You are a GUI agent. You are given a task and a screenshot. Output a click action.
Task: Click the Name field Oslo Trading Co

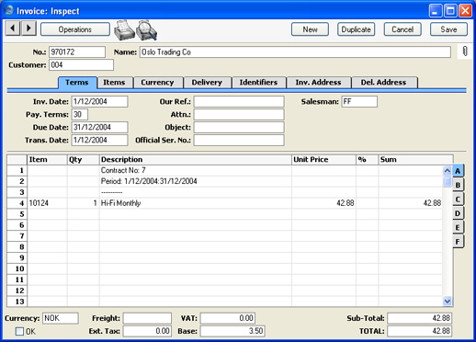click(295, 51)
